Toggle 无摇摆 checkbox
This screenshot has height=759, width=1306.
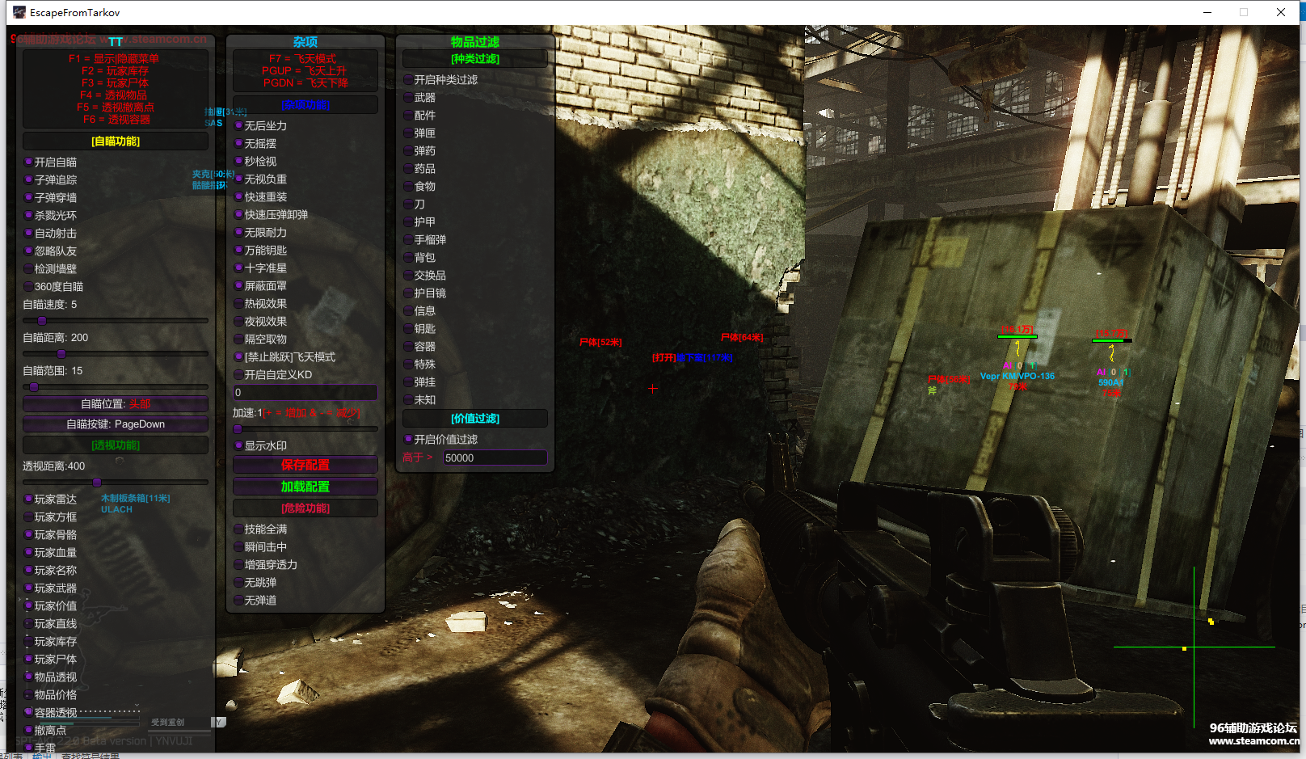(239, 143)
